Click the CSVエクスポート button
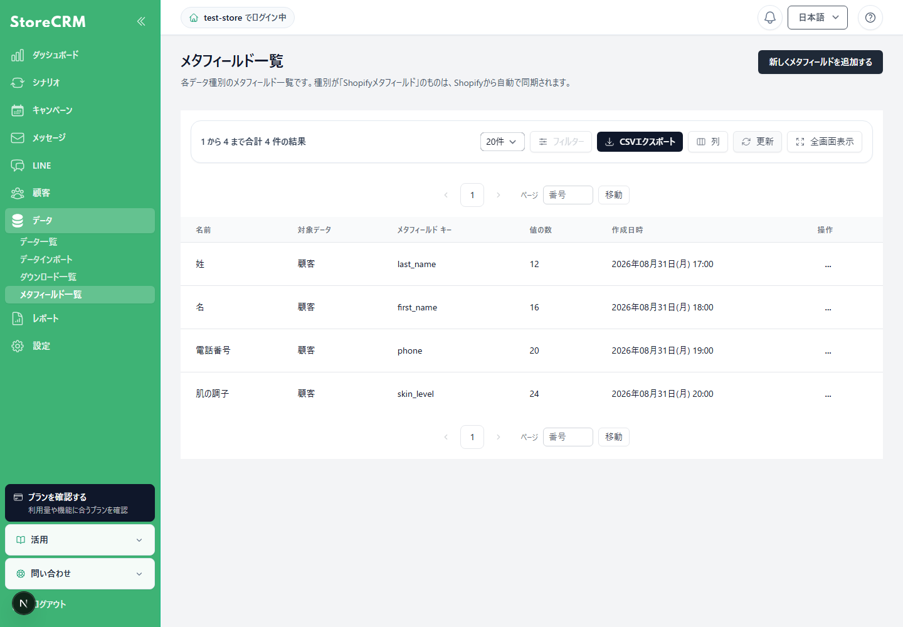 click(x=640, y=142)
